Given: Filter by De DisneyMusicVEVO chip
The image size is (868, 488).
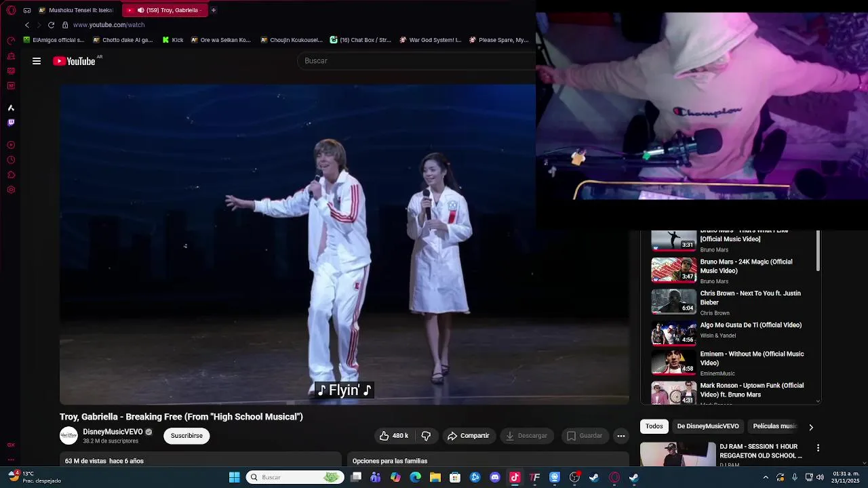Looking at the screenshot, I should (x=708, y=426).
